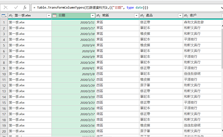
Task: Click the date type icon of 日期 column
Action: pyautogui.click(x=55, y=16)
